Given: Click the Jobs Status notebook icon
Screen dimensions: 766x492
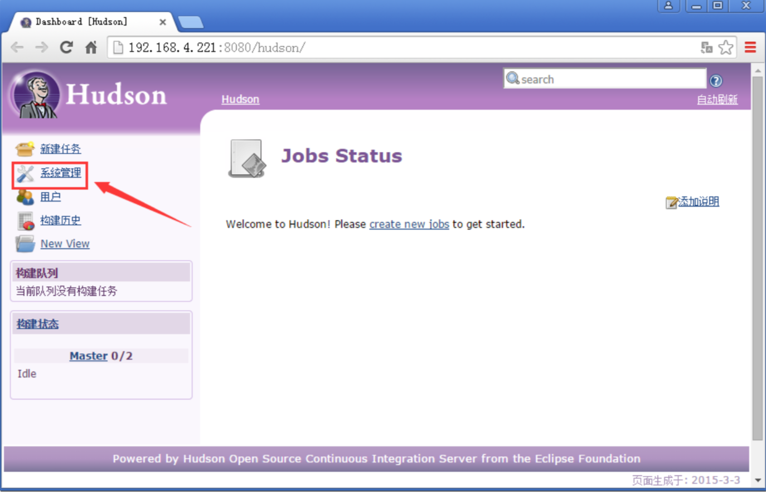Looking at the screenshot, I should [x=246, y=158].
